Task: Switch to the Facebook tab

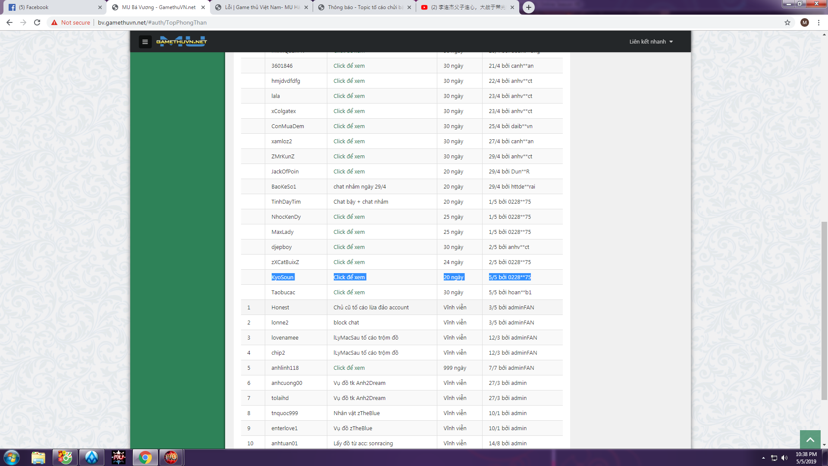Action: click(x=52, y=7)
